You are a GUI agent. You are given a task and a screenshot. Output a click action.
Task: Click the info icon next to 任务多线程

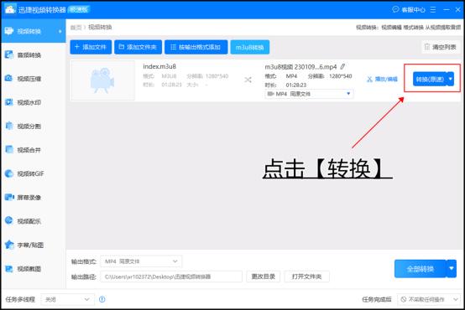[102, 299]
